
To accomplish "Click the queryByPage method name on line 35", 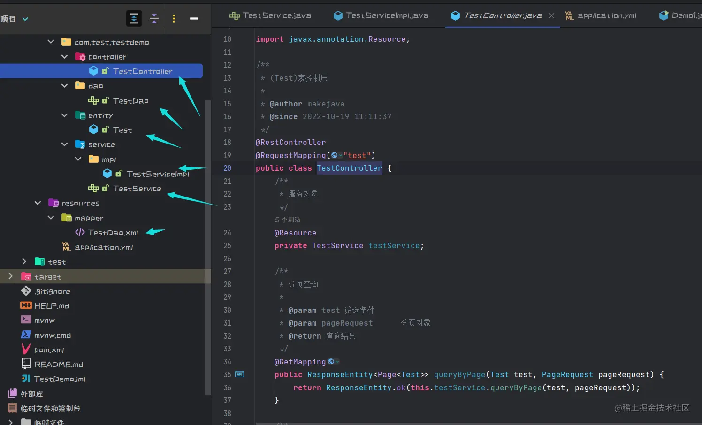I will point(459,374).
